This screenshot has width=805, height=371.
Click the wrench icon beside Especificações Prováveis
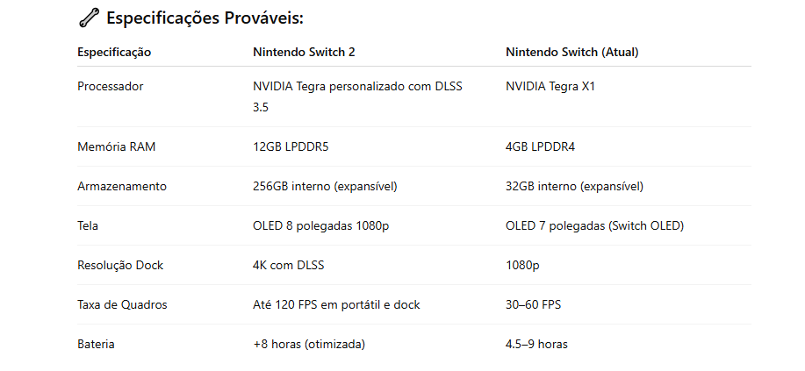89,18
